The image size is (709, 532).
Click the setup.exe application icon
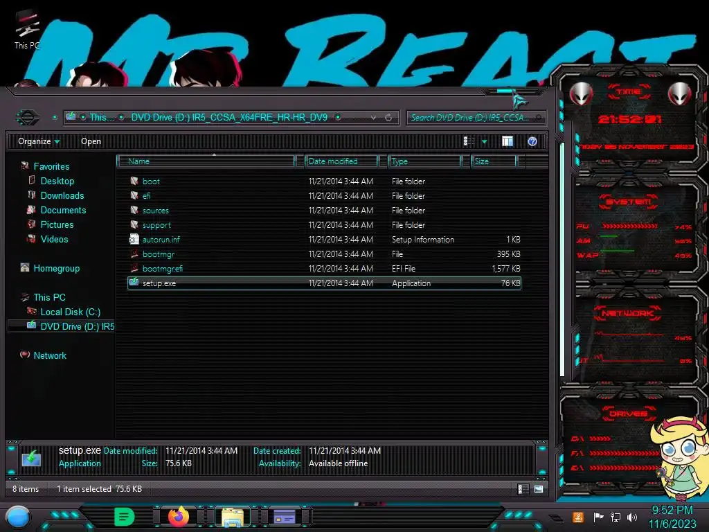click(134, 283)
